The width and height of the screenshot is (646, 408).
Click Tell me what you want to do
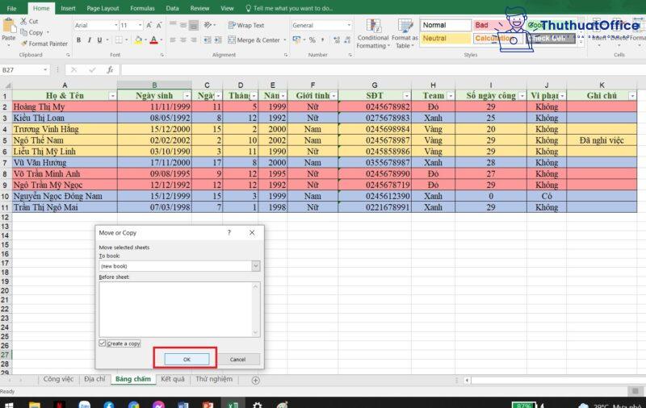(290, 8)
